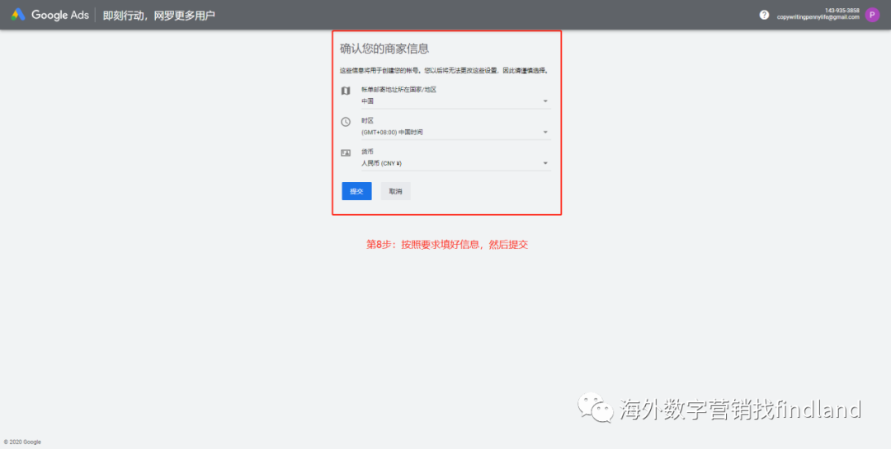Click the 时区 field label

click(x=367, y=120)
